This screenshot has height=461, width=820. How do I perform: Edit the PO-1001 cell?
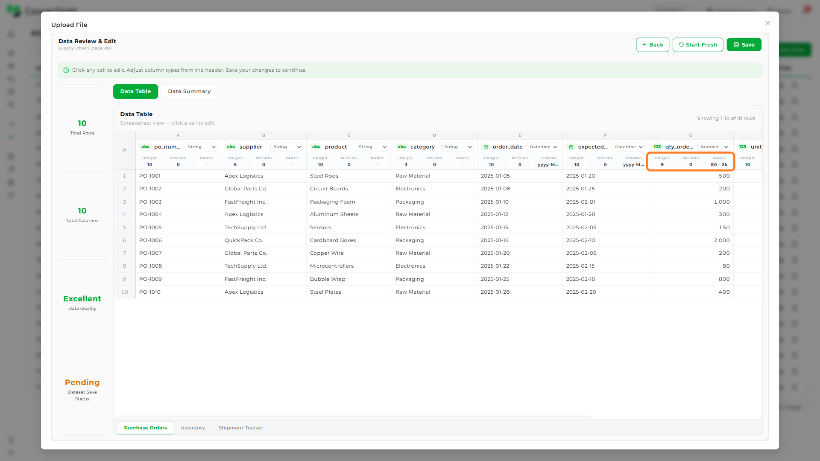(x=178, y=176)
